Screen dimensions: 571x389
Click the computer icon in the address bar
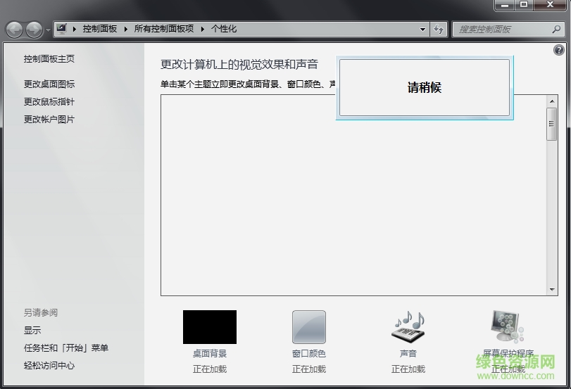click(x=61, y=29)
